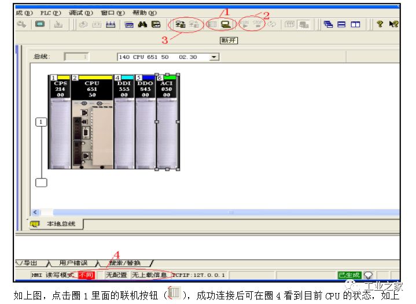Select the DDI 353 00 module
This screenshot has width=416, height=304.
[124, 121]
